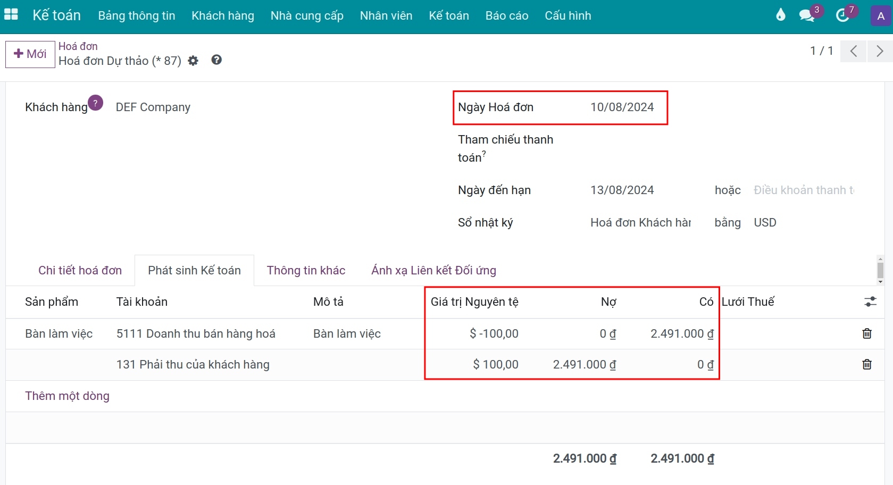Image resolution: width=893 pixels, height=485 pixels.
Task: Delete the 131 Phải thu line with trash icon
Action: pyautogui.click(x=867, y=364)
